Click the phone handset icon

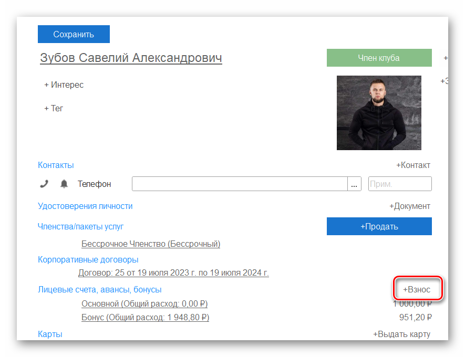tap(44, 184)
